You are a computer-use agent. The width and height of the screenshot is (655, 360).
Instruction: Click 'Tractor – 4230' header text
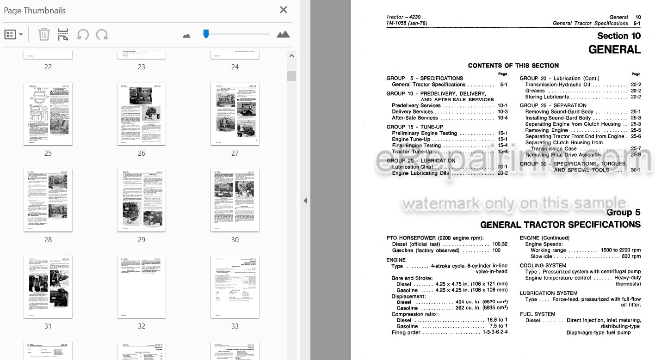pos(403,17)
